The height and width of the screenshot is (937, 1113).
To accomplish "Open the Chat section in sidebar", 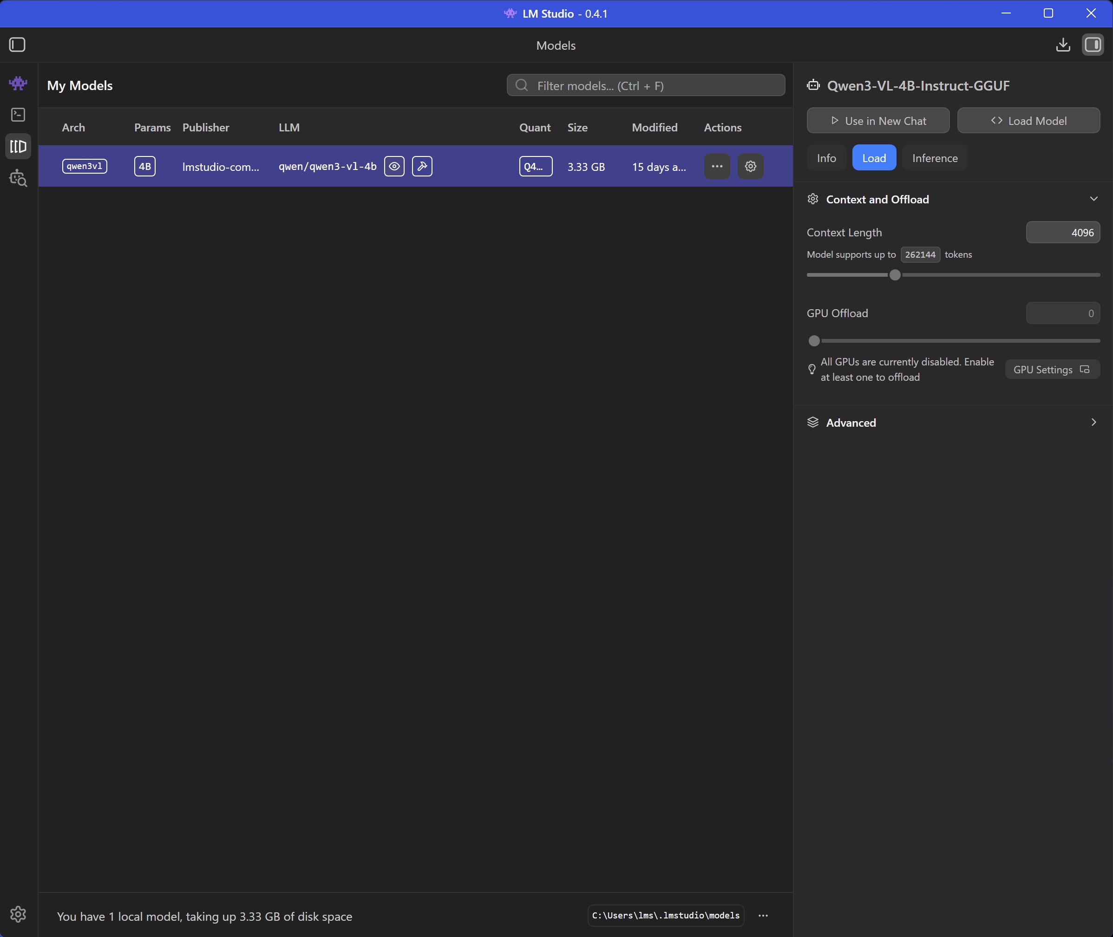I will pyautogui.click(x=18, y=84).
